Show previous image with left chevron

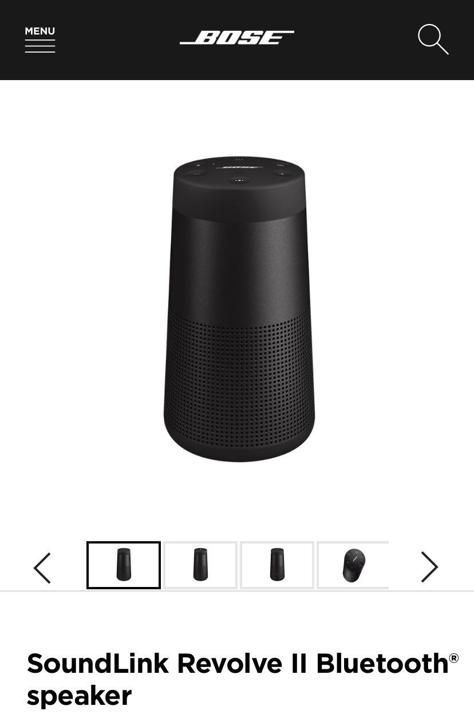click(x=42, y=568)
